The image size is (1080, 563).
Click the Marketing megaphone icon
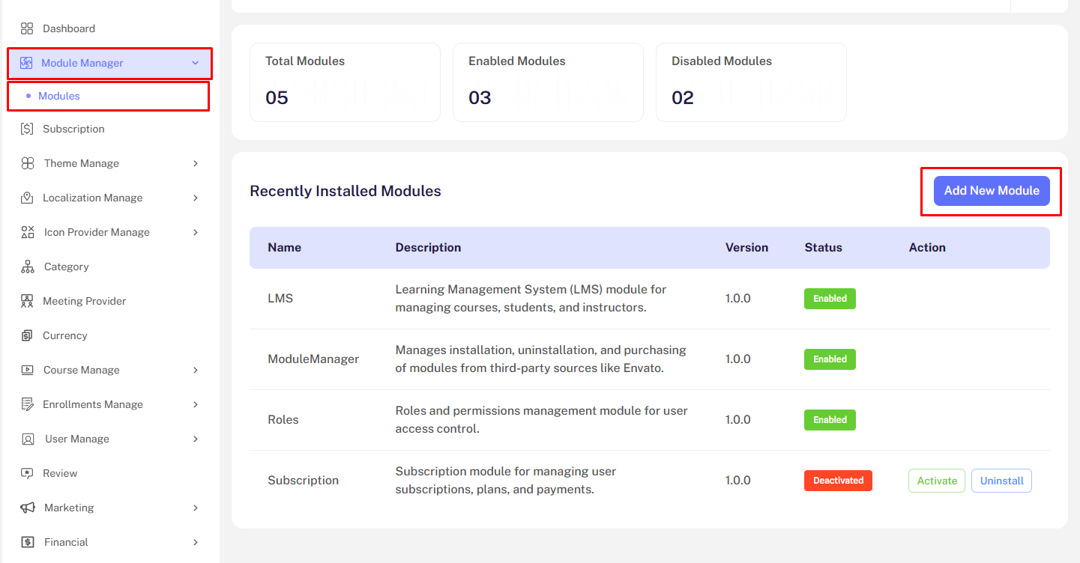[x=27, y=507]
